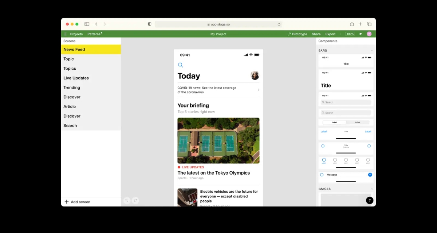The height and width of the screenshot is (233, 437).
Task: Open the Patterns menu
Action: pos(94,34)
